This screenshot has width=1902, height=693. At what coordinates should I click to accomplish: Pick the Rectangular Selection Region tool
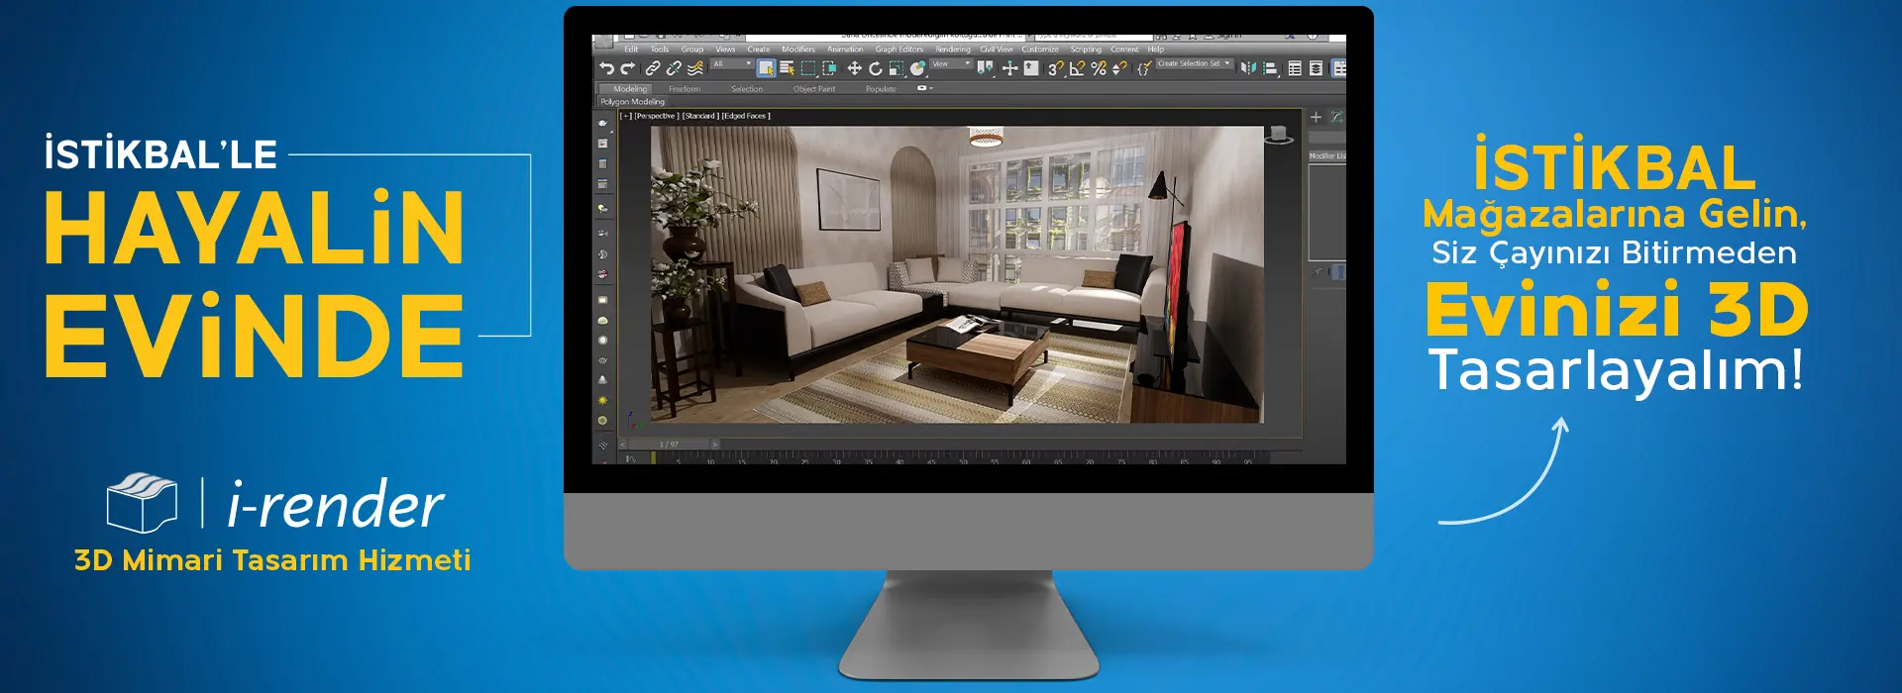pyautogui.click(x=808, y=68)
